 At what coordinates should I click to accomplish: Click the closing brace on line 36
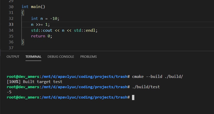[23, 42]
